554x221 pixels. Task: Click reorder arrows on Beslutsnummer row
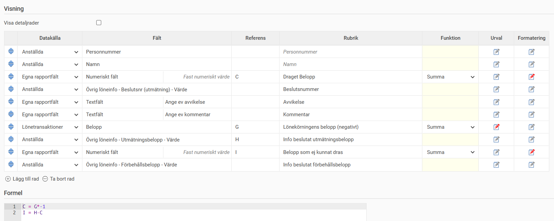coord(11,89)
